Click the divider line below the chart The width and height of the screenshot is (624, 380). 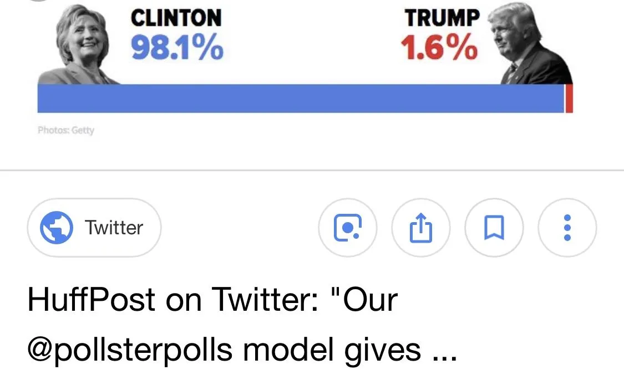click(x=312, y=170)
